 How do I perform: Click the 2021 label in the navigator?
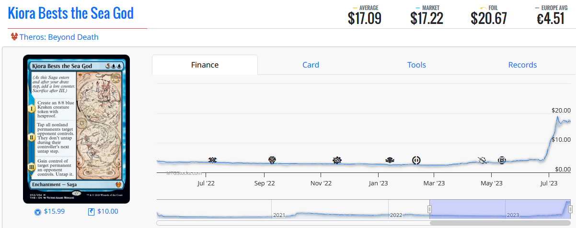tap(279, 215)
